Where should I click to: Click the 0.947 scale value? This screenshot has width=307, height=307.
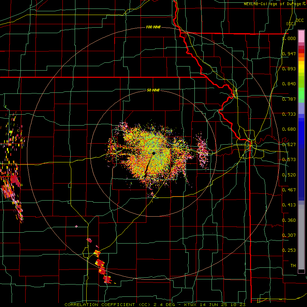point(289,54)
